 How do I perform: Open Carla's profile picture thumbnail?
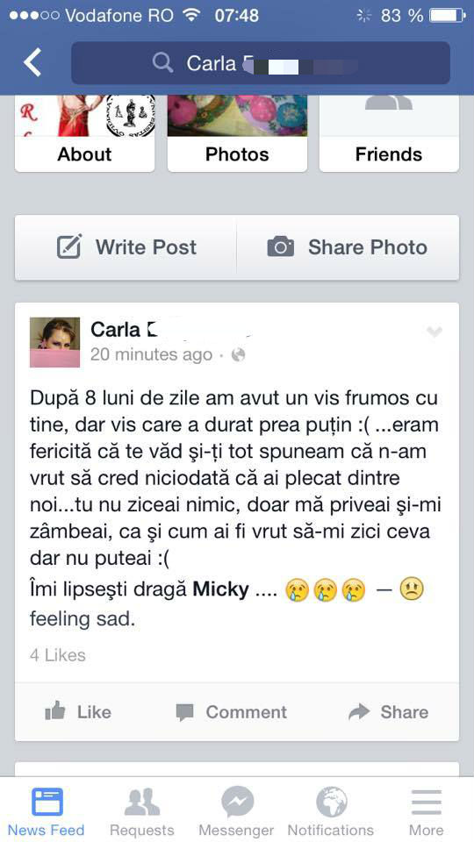[x=54, y=342]
